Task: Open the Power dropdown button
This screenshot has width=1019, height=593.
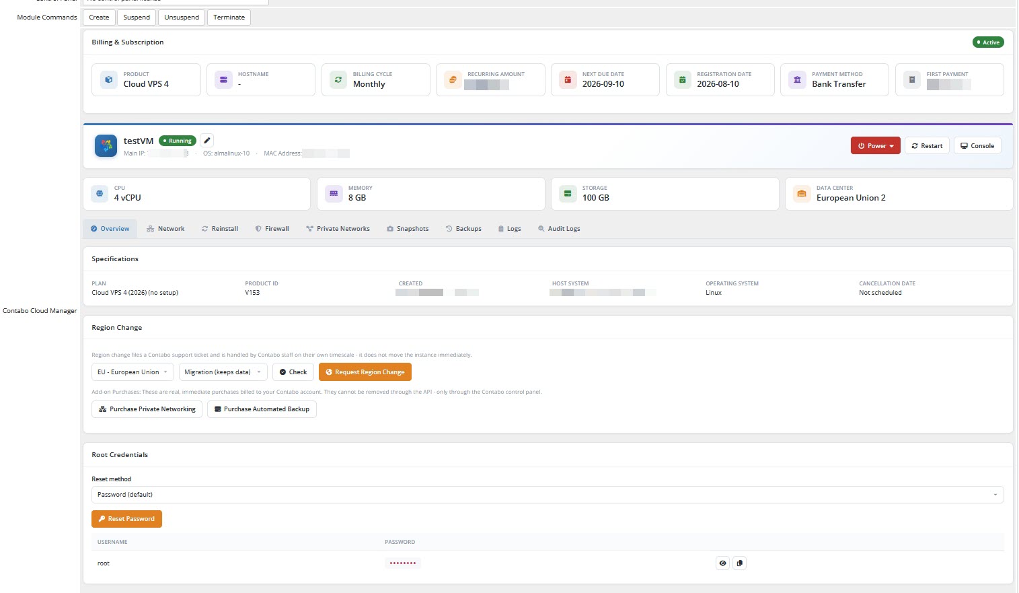Action: click(875, 145)
